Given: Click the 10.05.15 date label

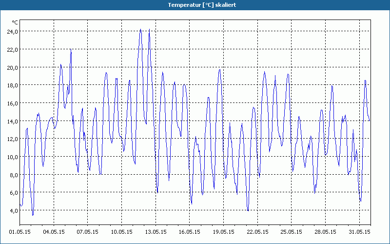Looking at the screenshot, I should (121, 232).
